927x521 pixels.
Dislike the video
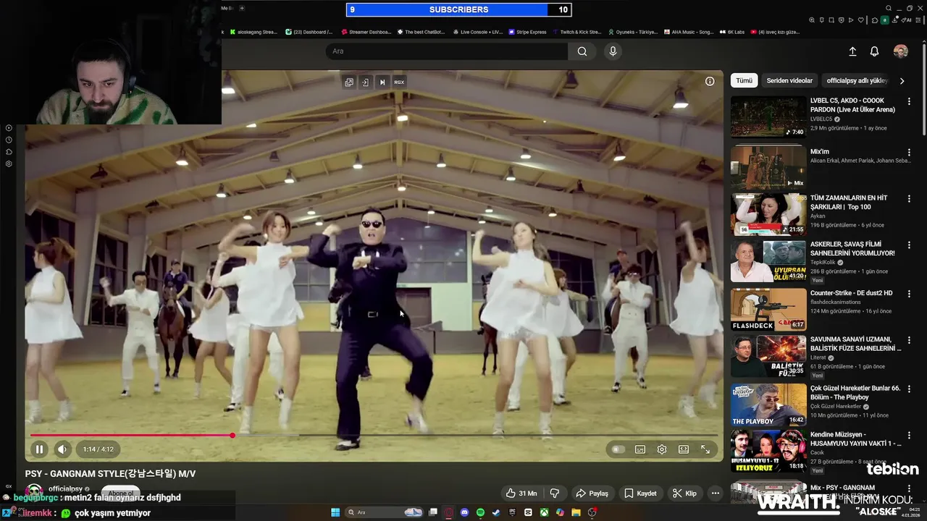[555, 494]
